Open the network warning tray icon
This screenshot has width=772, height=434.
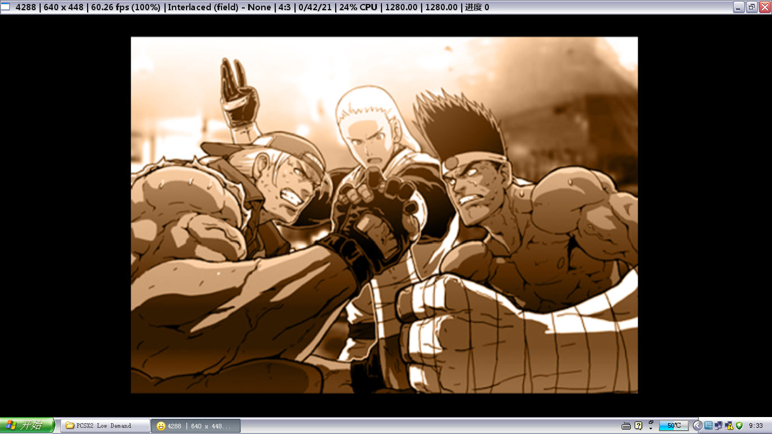tap(729, 426)
